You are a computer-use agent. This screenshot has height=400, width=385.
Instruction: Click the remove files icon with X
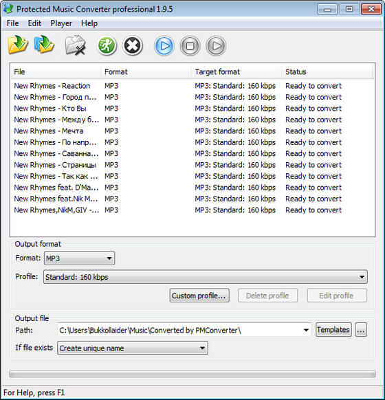[x=75, y=45]
